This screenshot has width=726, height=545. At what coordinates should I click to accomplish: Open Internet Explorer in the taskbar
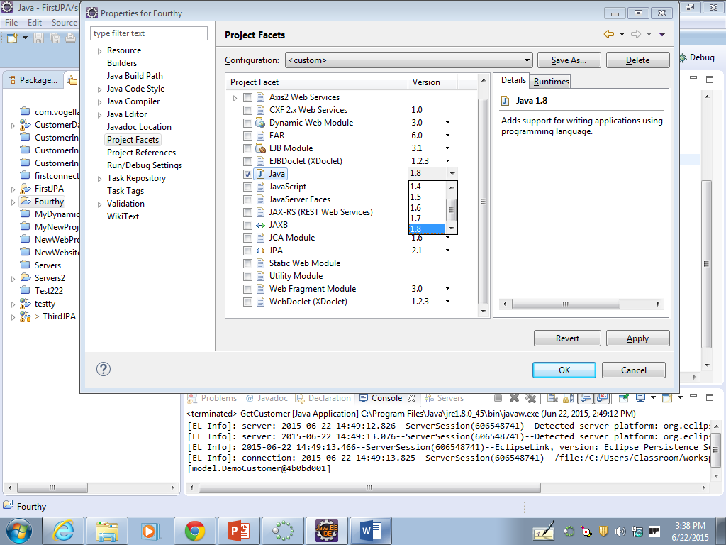coord(64,530)
